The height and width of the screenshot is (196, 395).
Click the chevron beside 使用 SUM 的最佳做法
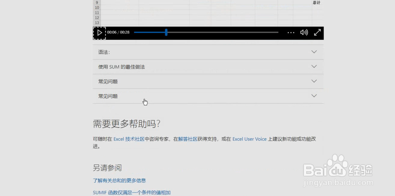coord(314,67)
